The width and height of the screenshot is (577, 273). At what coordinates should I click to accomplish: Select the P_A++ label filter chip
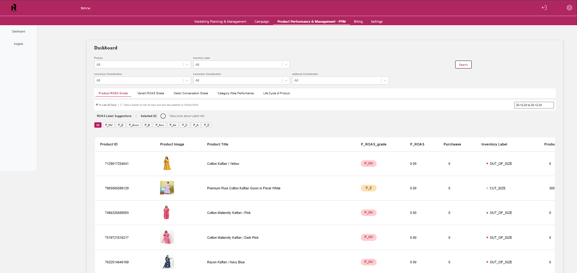tap(160, 125)
